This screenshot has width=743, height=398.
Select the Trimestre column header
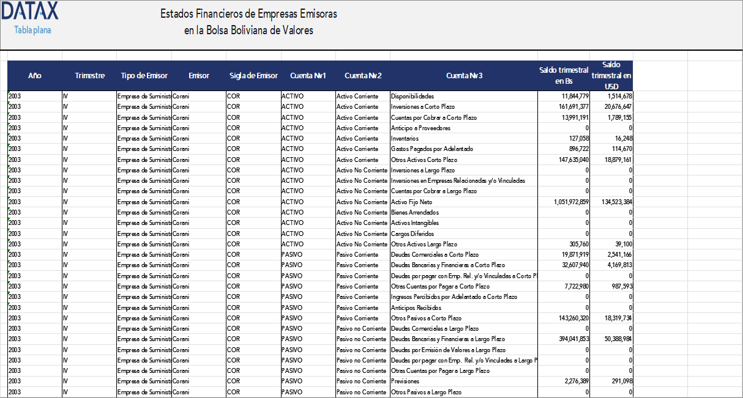coord(89,76)
